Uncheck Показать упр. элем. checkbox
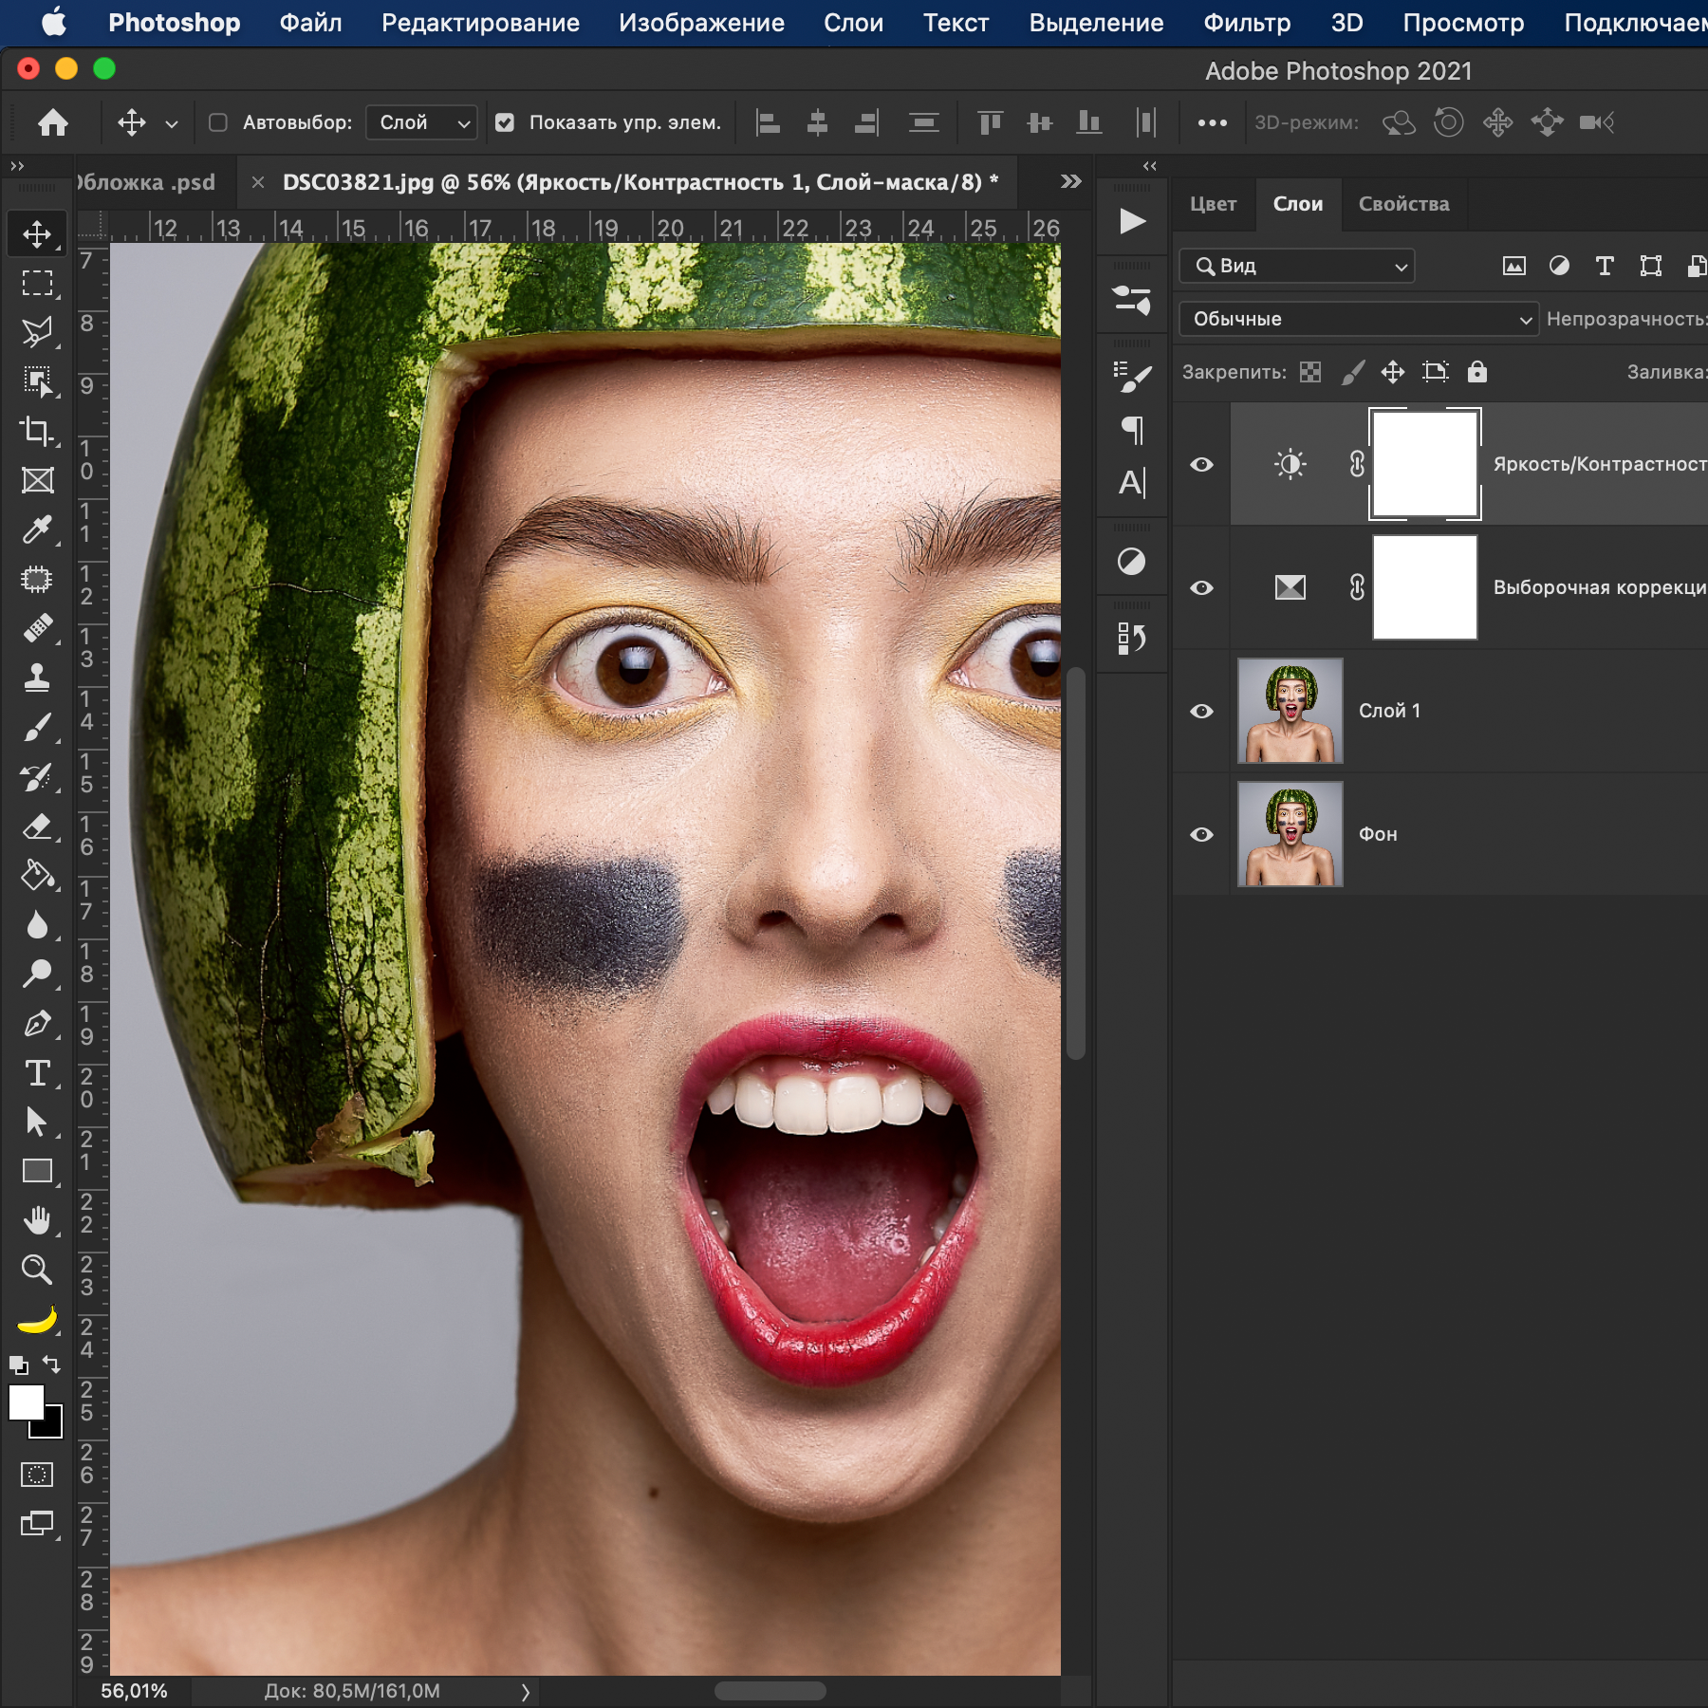This screenshot has height=1708, width=1708. [505, 122]
